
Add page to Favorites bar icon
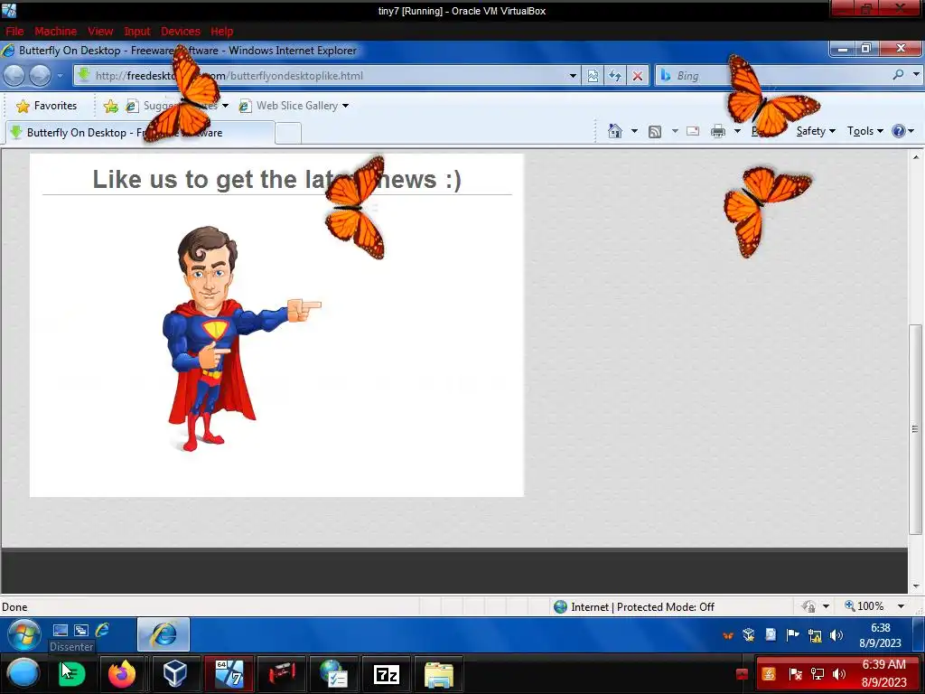coord(110,106)
